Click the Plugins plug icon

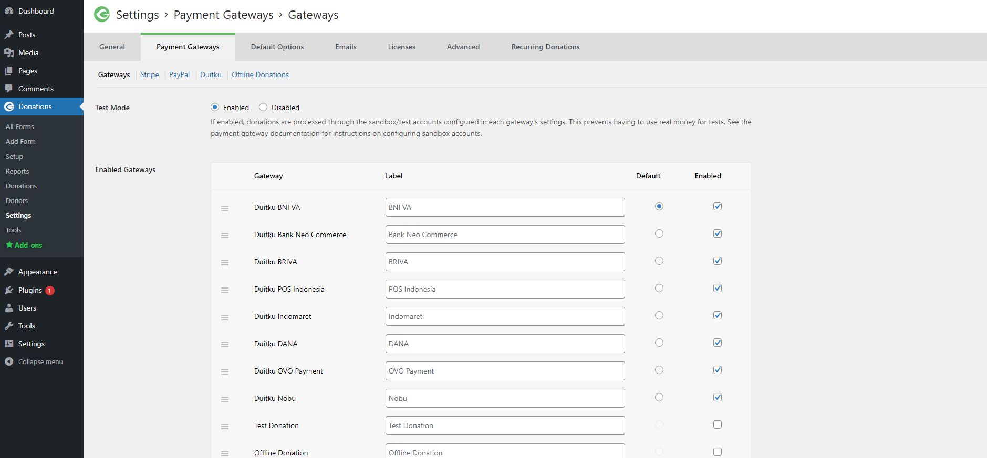pos(9,290)
